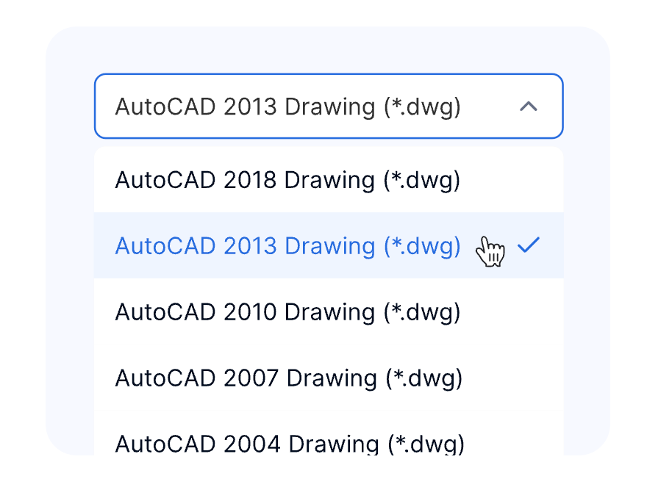This screenshot has height=501, width=647.
Task: Select AutoCAD 2018 Drawing (*.dwg) option
Action: pos(329,180)
